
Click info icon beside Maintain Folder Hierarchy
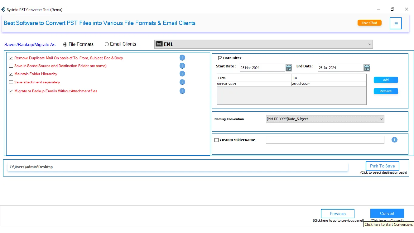(182, 74)
